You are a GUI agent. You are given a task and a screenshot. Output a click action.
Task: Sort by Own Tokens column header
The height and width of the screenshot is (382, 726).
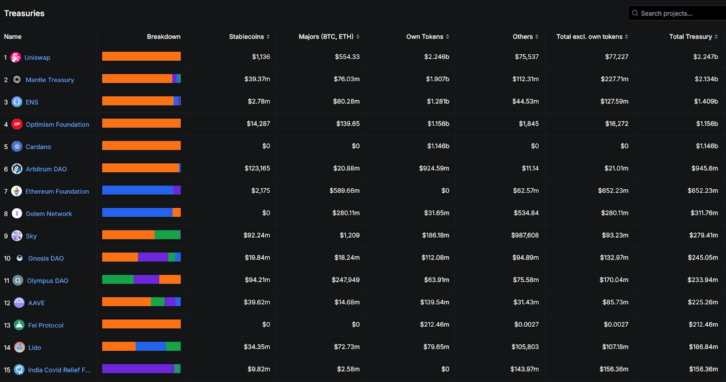(x=427, y=37)
